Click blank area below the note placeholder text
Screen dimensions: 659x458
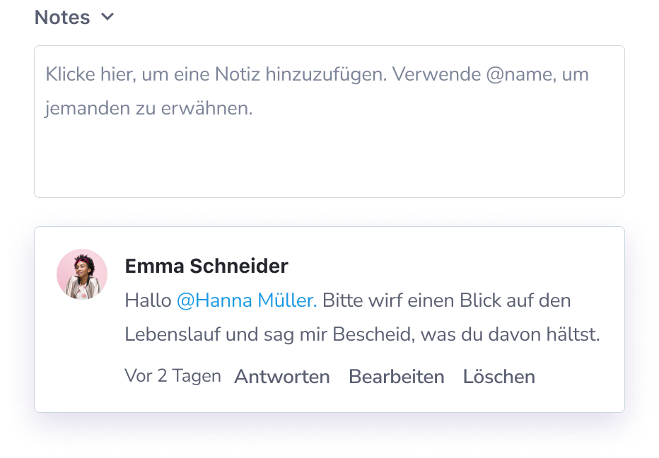pyautogui.click(x=329, y=163)
